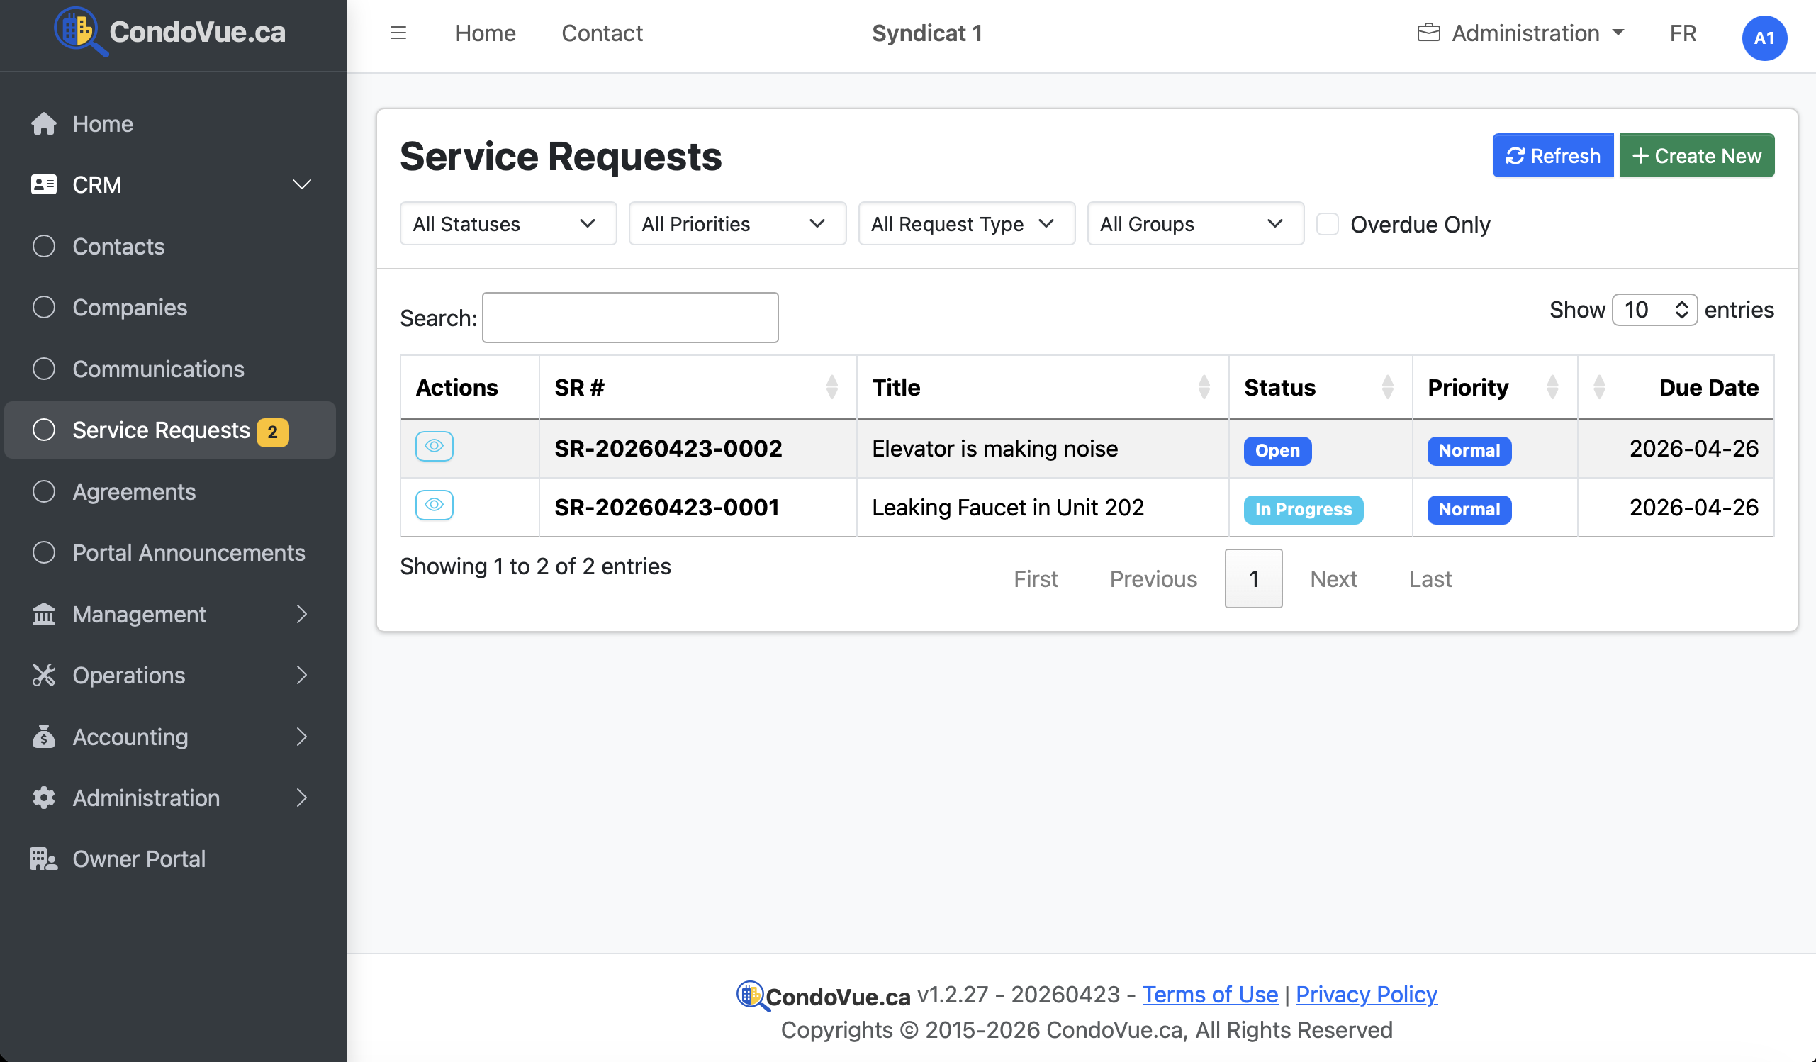The height and width of the screenshot is (1062, 1816).
Task: Click the Previous pagination link
Action: 1153,578
